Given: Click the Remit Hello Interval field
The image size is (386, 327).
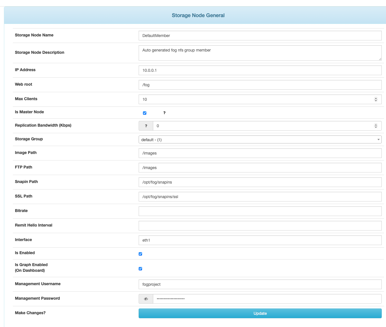Looking at the screenshot, I should 260,226.
